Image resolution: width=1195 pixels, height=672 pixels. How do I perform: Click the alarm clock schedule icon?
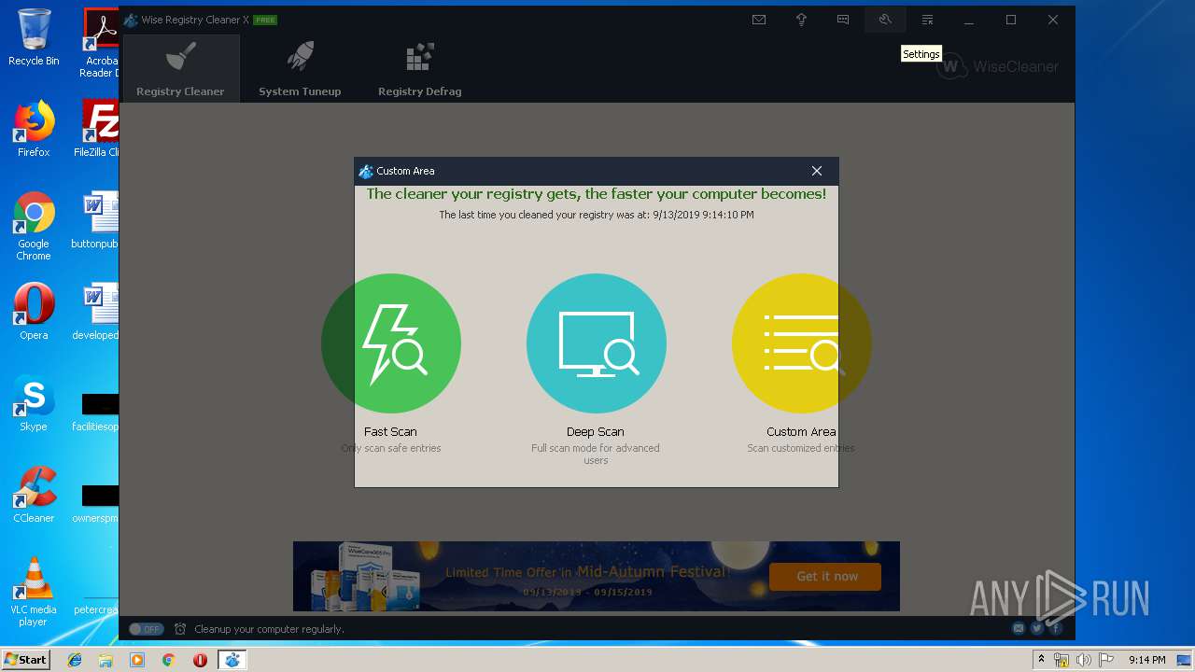(x=180, y=629)
